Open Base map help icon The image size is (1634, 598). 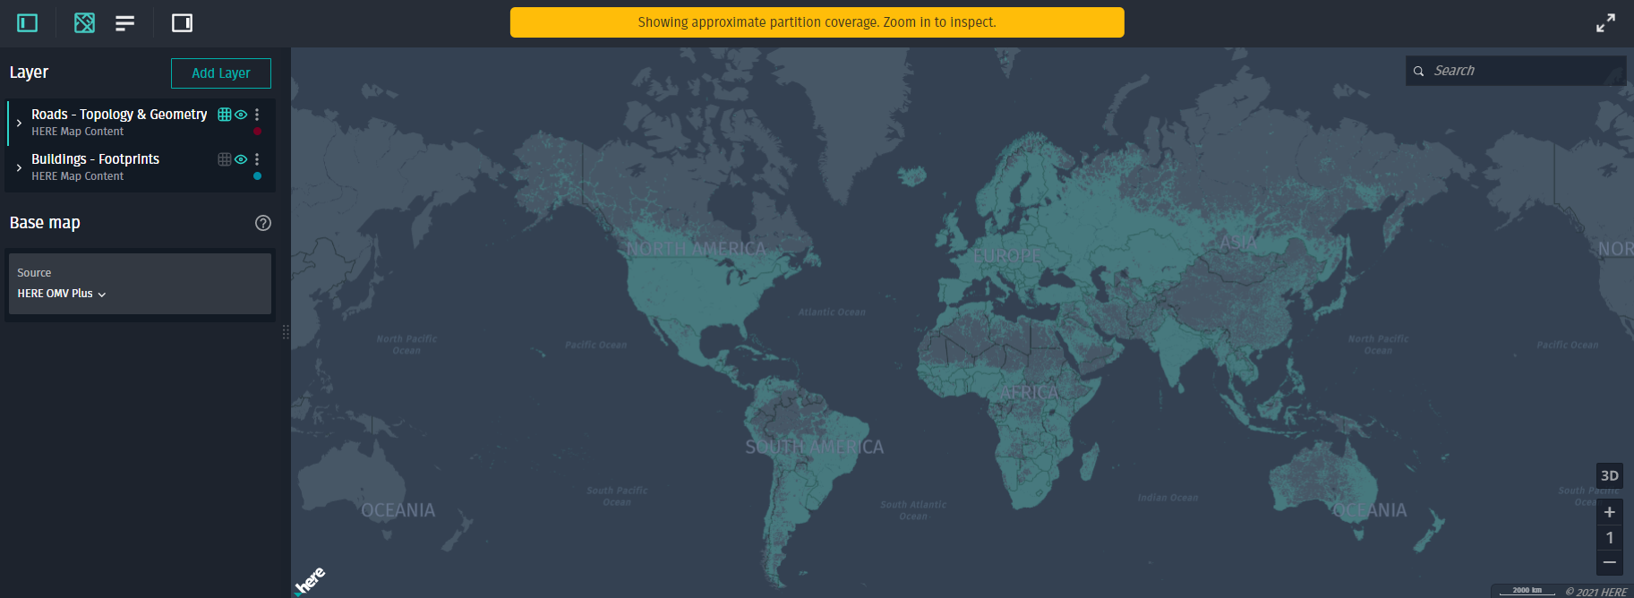point(263,223)
